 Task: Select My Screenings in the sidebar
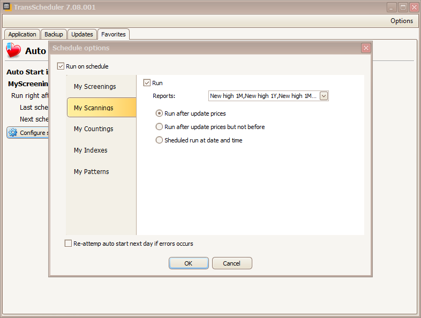pos(95,87)
